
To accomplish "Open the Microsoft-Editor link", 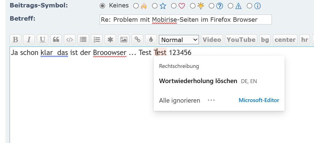I will (259, 100).
